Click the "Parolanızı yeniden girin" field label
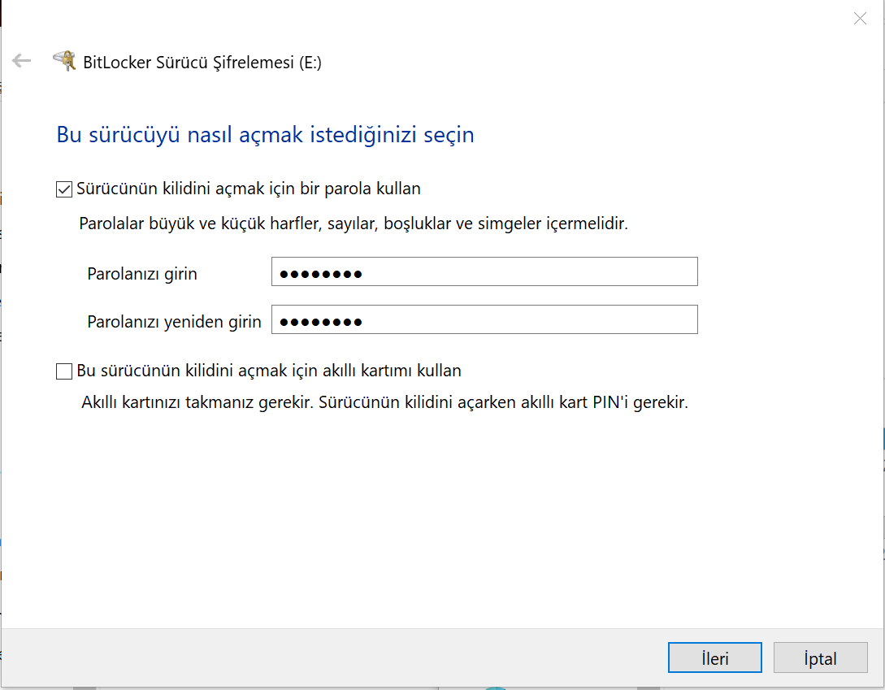 tap(174, 322)
